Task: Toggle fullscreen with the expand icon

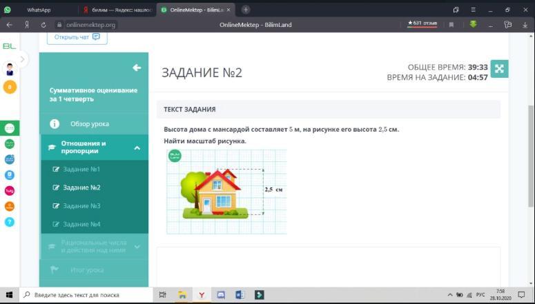Action: pos(499,68)
